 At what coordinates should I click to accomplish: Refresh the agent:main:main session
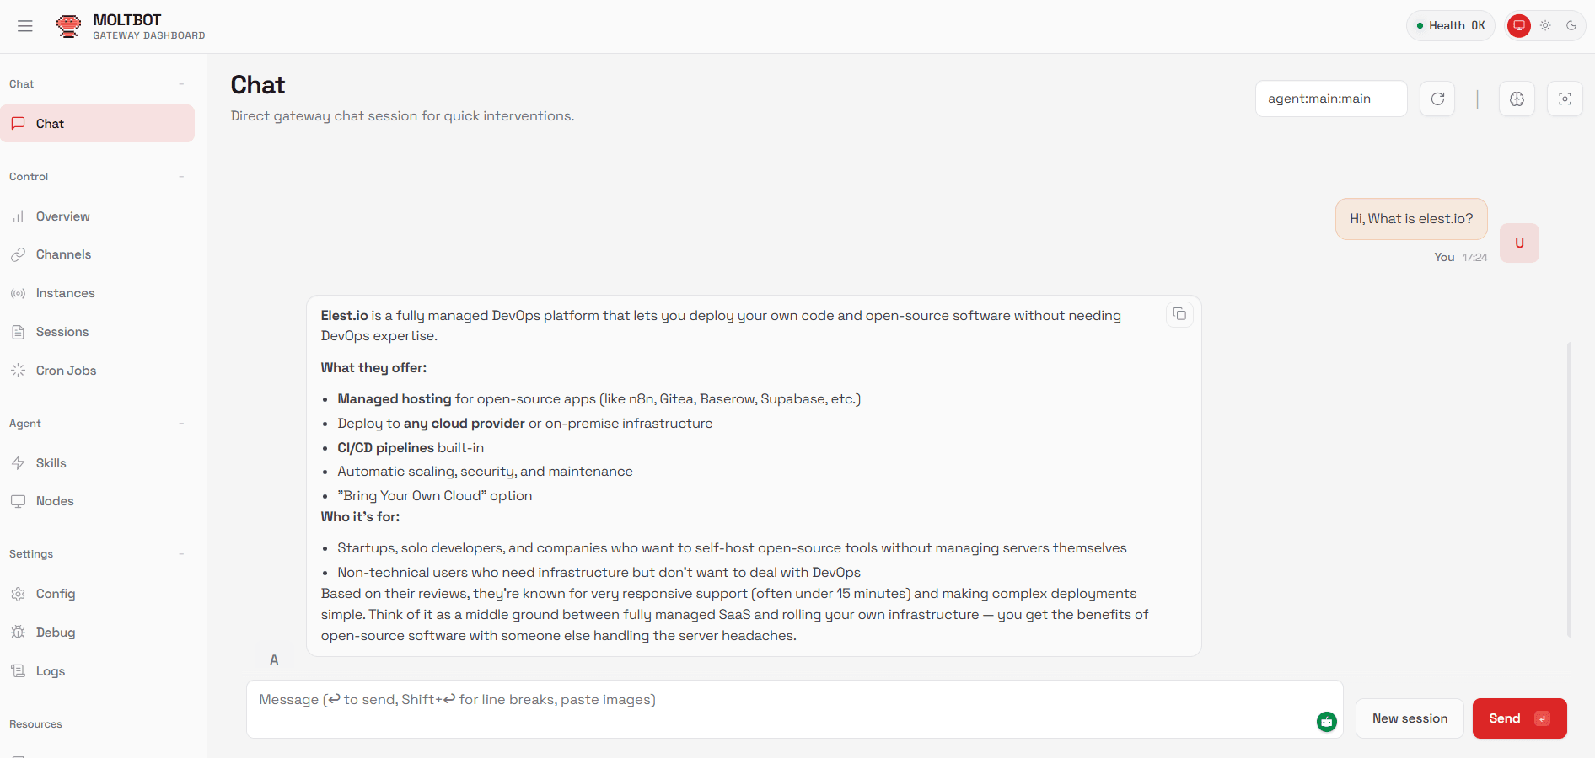pos(1437,99)
